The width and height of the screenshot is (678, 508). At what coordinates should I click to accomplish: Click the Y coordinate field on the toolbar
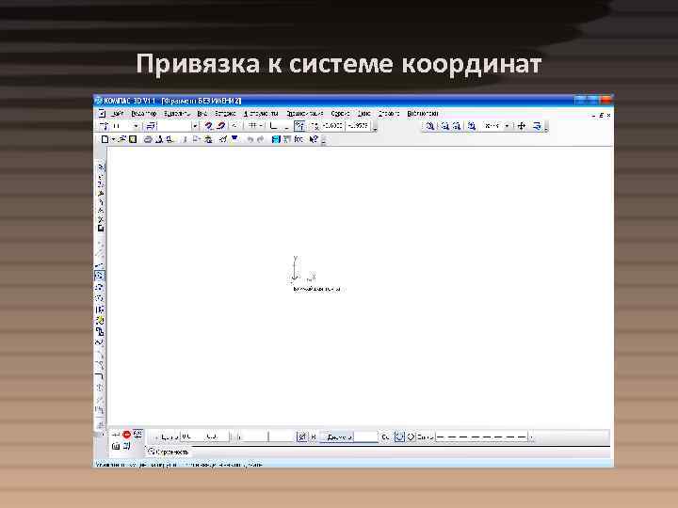coord(359,126)
